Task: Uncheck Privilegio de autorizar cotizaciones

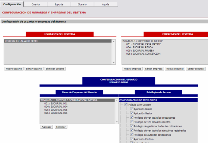Action: pyautogui.click(x=132, y=134)
